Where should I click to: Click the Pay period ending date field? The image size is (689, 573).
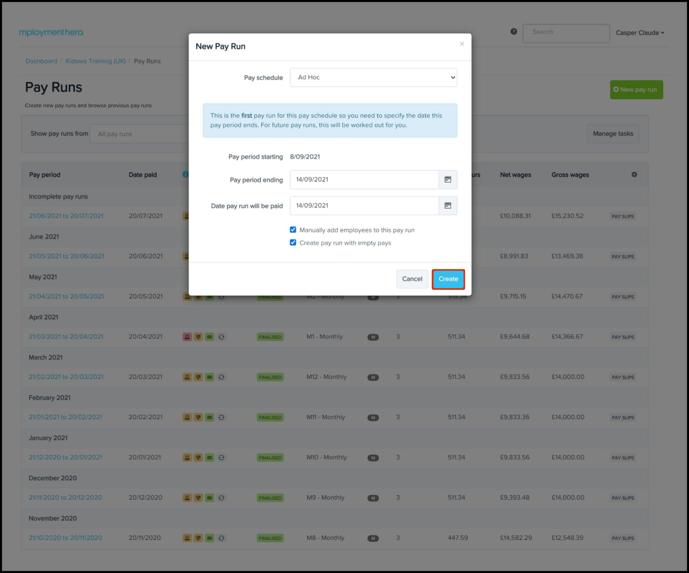[x=364, y=180]
